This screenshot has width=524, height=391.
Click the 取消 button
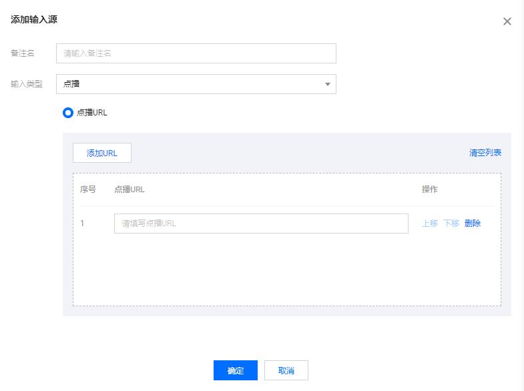click(x=286, y=370)
